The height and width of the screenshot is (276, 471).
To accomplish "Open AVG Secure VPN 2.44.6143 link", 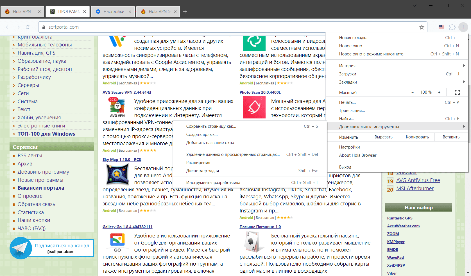I will click(127, 92).
